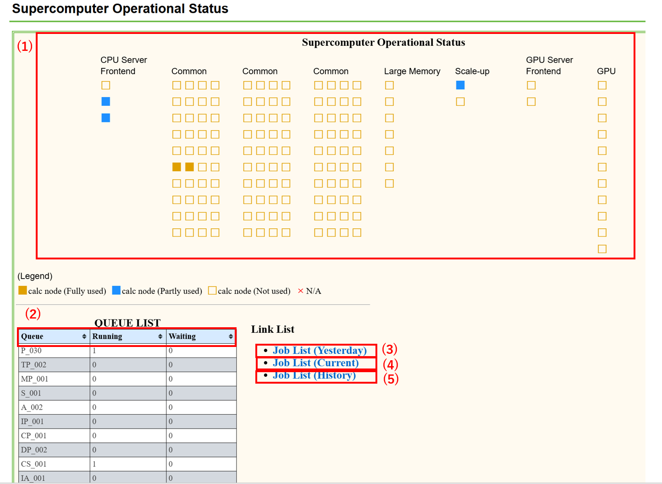Sort the table by the Waiting column
Viewport: 662px width, 484px height.
point(201,336)
